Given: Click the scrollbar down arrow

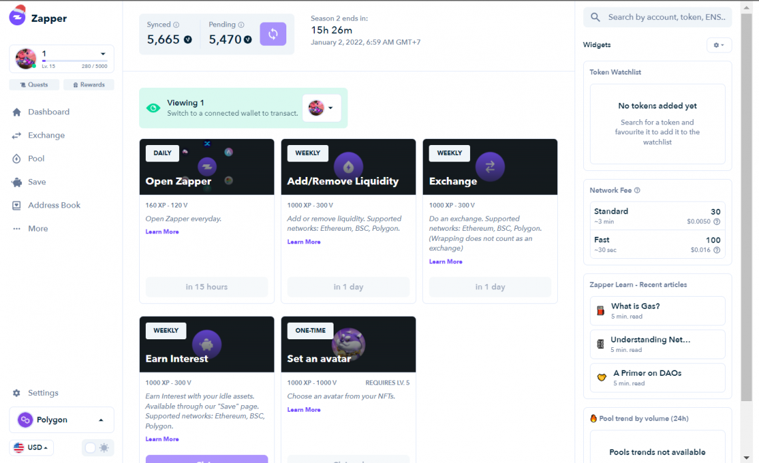Looking at the screenshot, I should click(746, 457).
